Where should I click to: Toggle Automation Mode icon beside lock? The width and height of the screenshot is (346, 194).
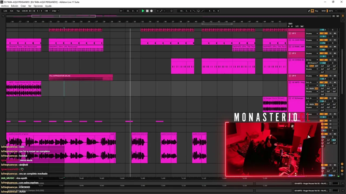pyautogui.click(x=297, y=26)
